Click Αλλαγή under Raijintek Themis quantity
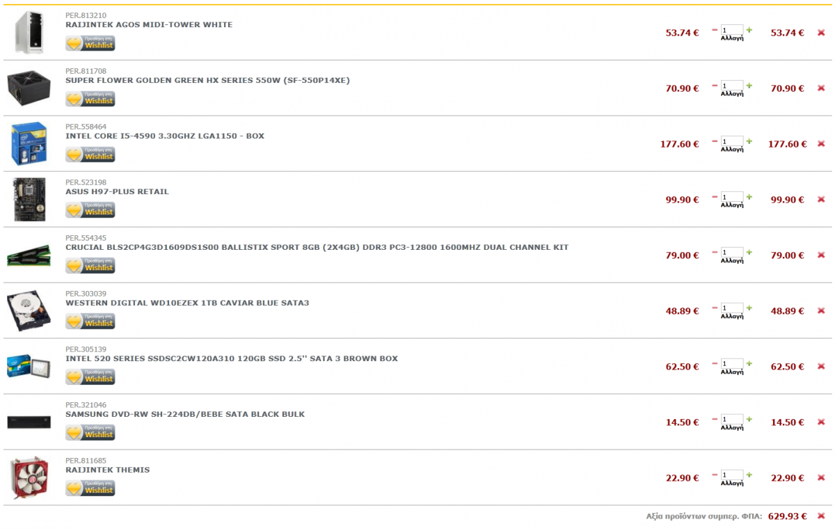Image resolution: width=835 pixels, height=531 pixels. (732, 484)
